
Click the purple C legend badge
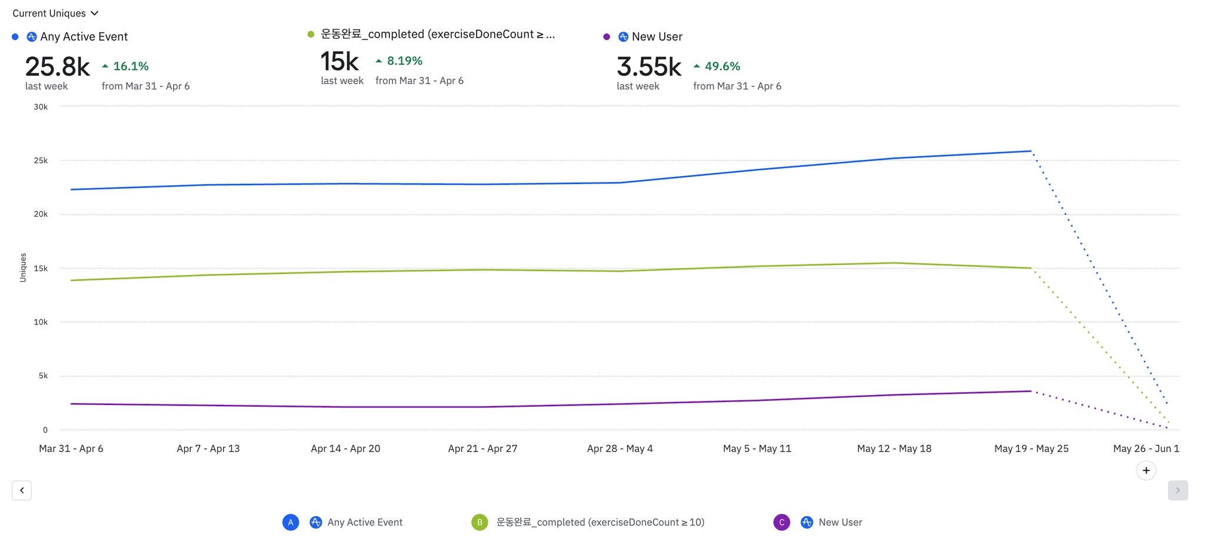pos(781,522)
